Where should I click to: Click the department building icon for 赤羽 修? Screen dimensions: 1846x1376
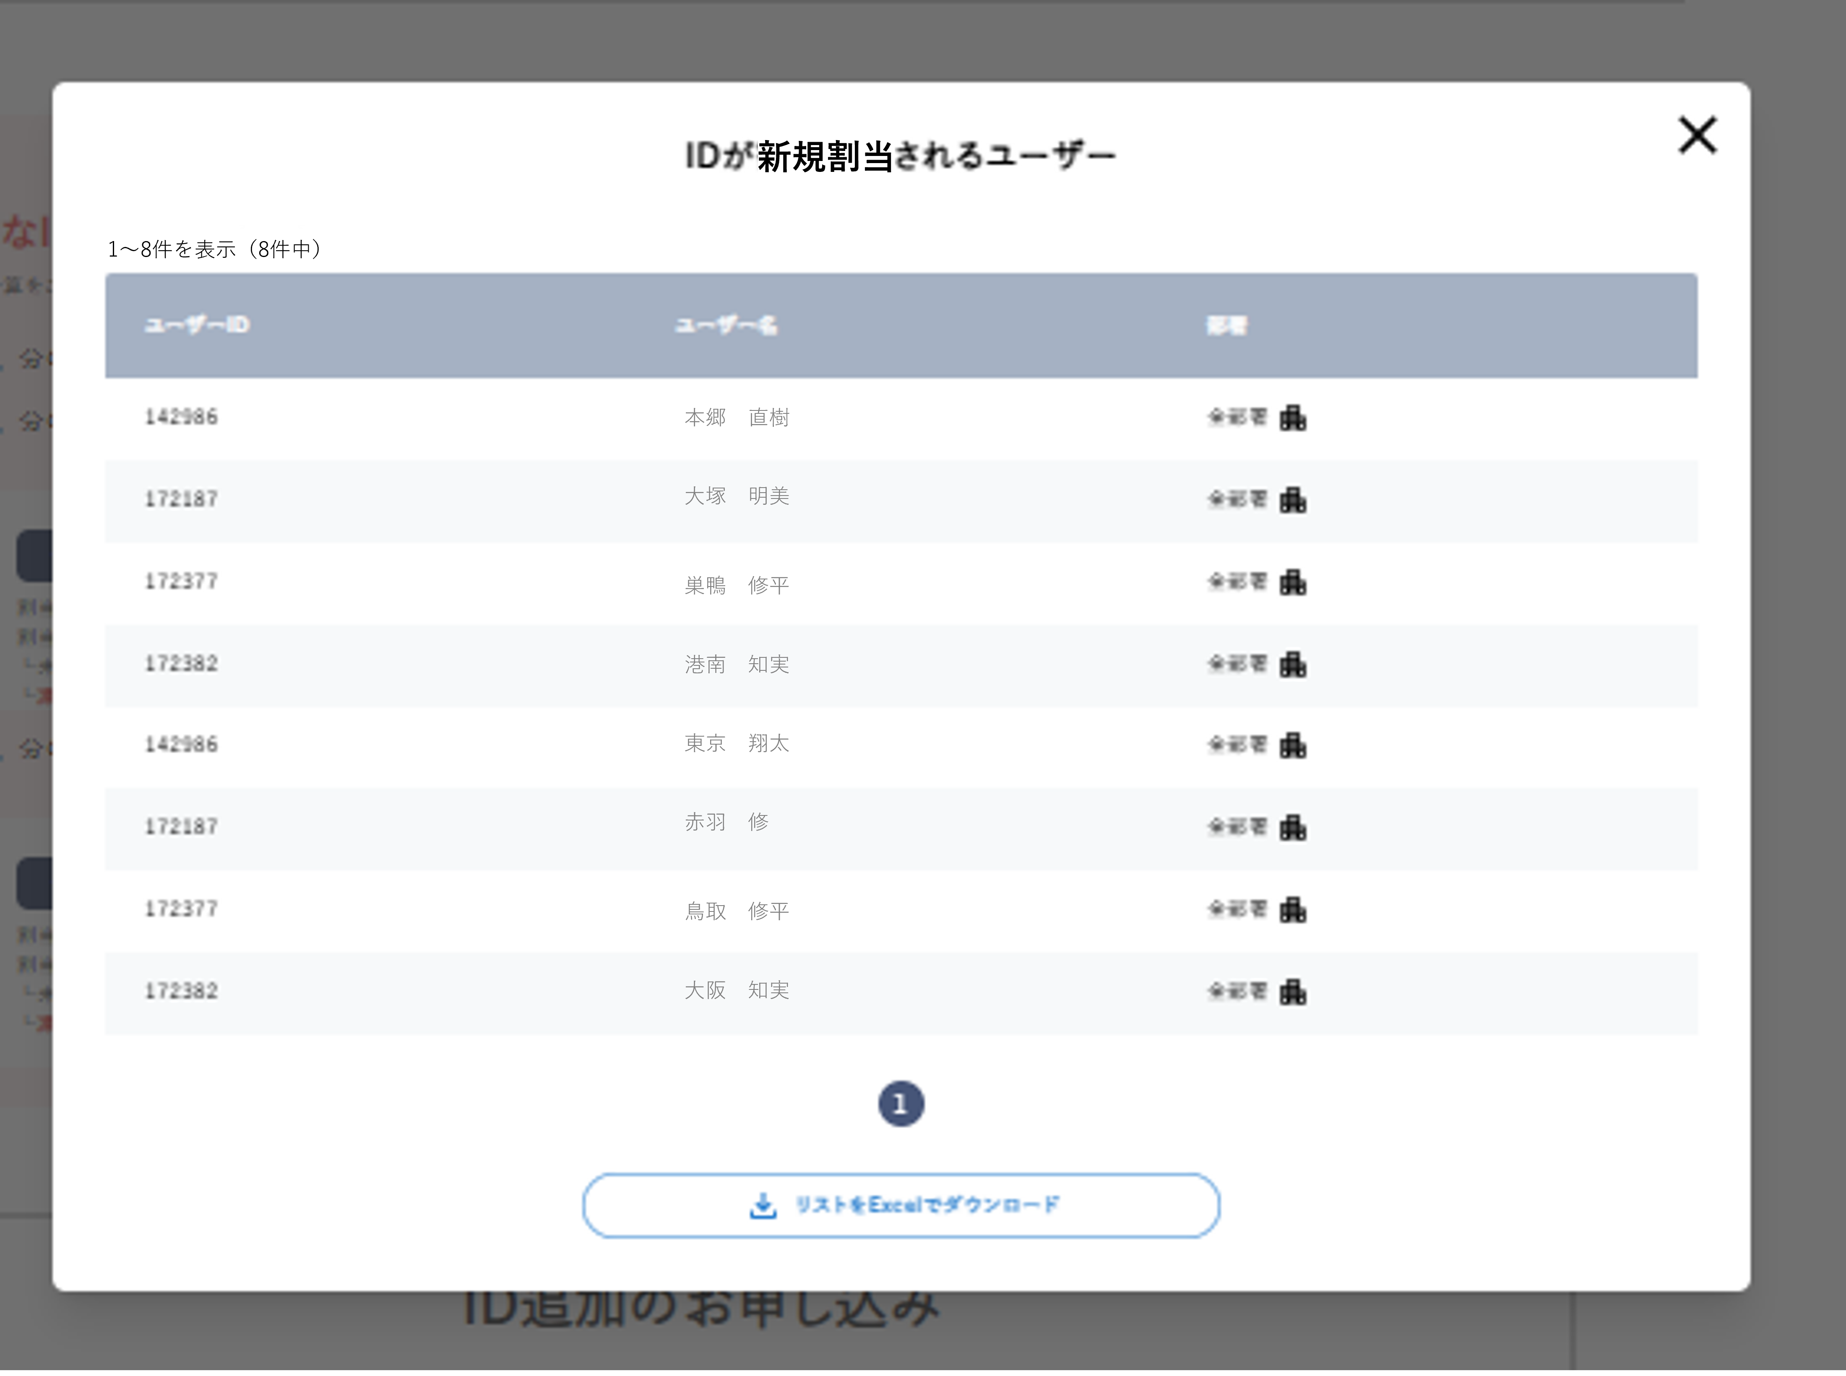[1293, 827]
